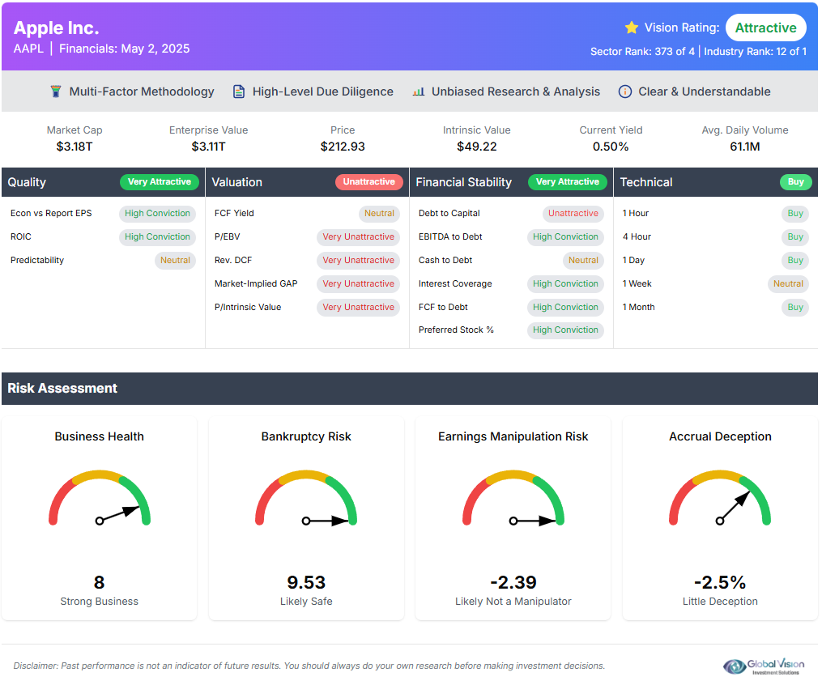Select the Quality section header
Screen dimensions: 822x685
[x=103, y=182]
